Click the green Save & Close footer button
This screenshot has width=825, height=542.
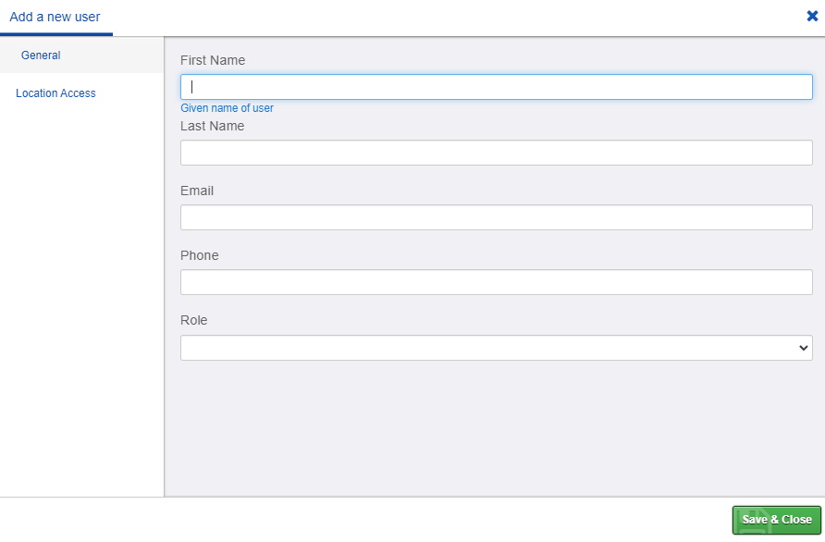pos(776,520)
